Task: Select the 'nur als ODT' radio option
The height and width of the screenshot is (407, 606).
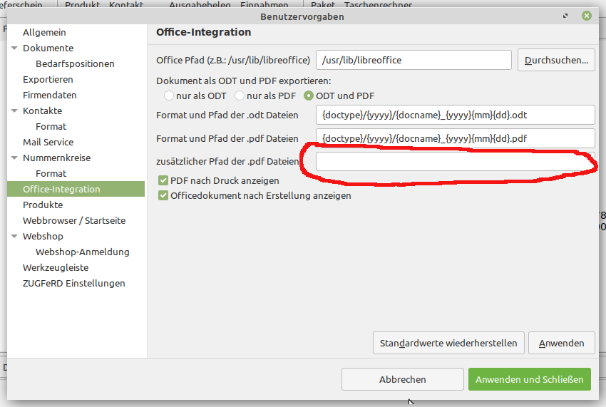Action: [169, 96]
